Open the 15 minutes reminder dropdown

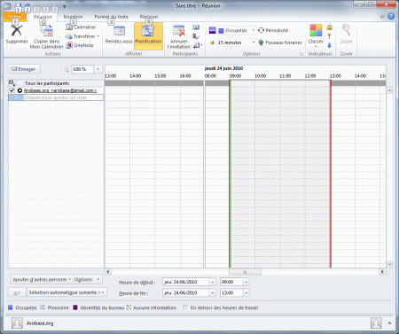pyautogui.click(x=254, y=43)
